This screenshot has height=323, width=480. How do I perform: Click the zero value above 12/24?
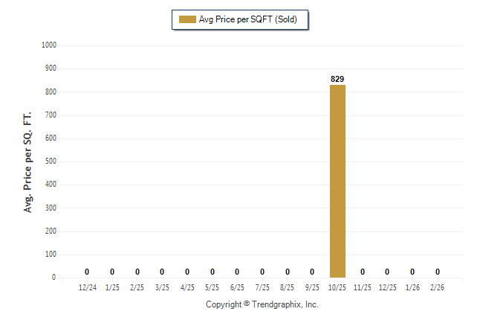pos(87,272)
